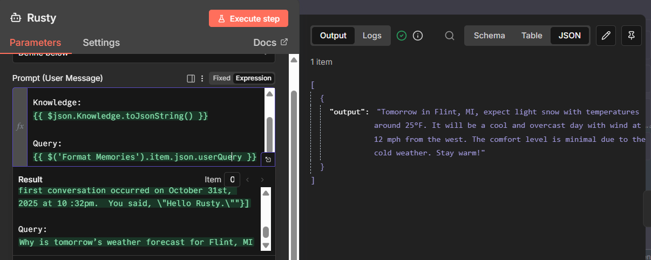
Task: Open the Docs link
Action: (270, 43)
